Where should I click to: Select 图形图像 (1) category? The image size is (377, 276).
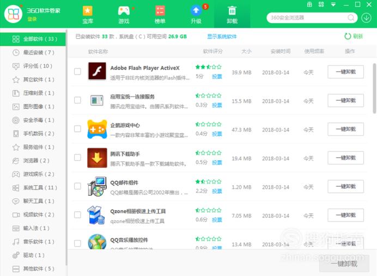pyautogui.click(x=33, y=106)
